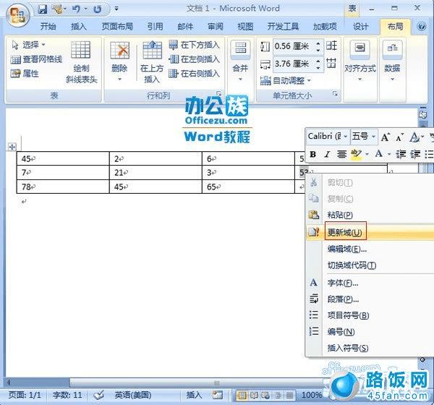Click the Office button orb
This screenshot has width=434, height=405.
click(x=17, y=15)
